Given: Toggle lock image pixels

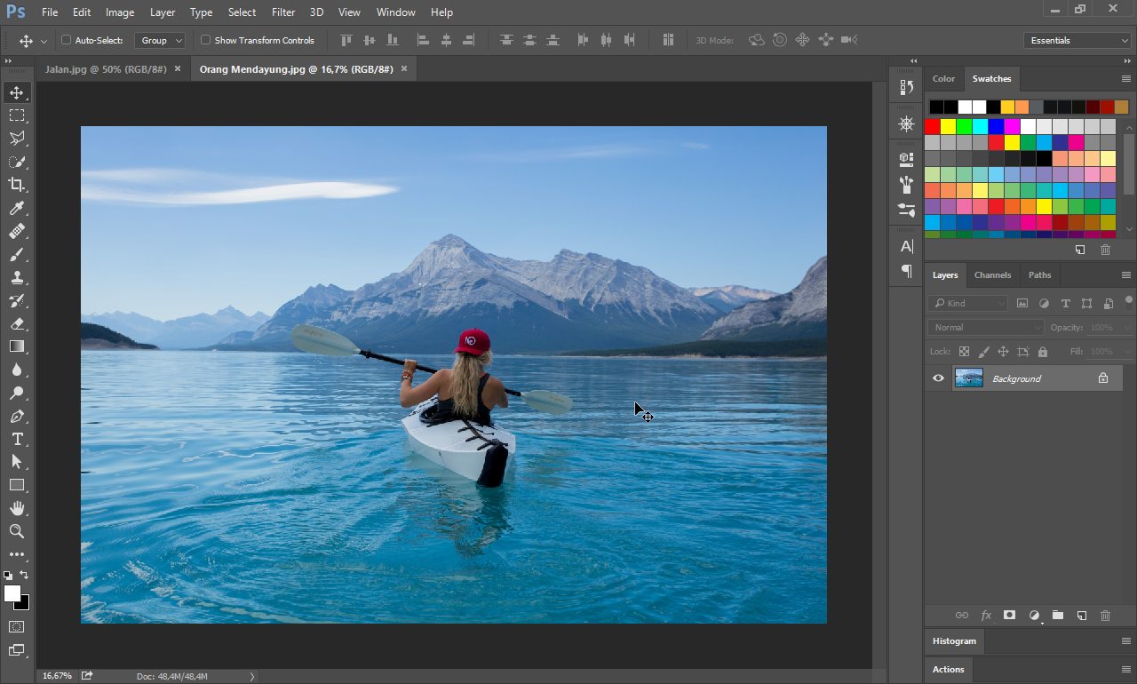Looking at the screenshot, I should [x=984, y=352].
